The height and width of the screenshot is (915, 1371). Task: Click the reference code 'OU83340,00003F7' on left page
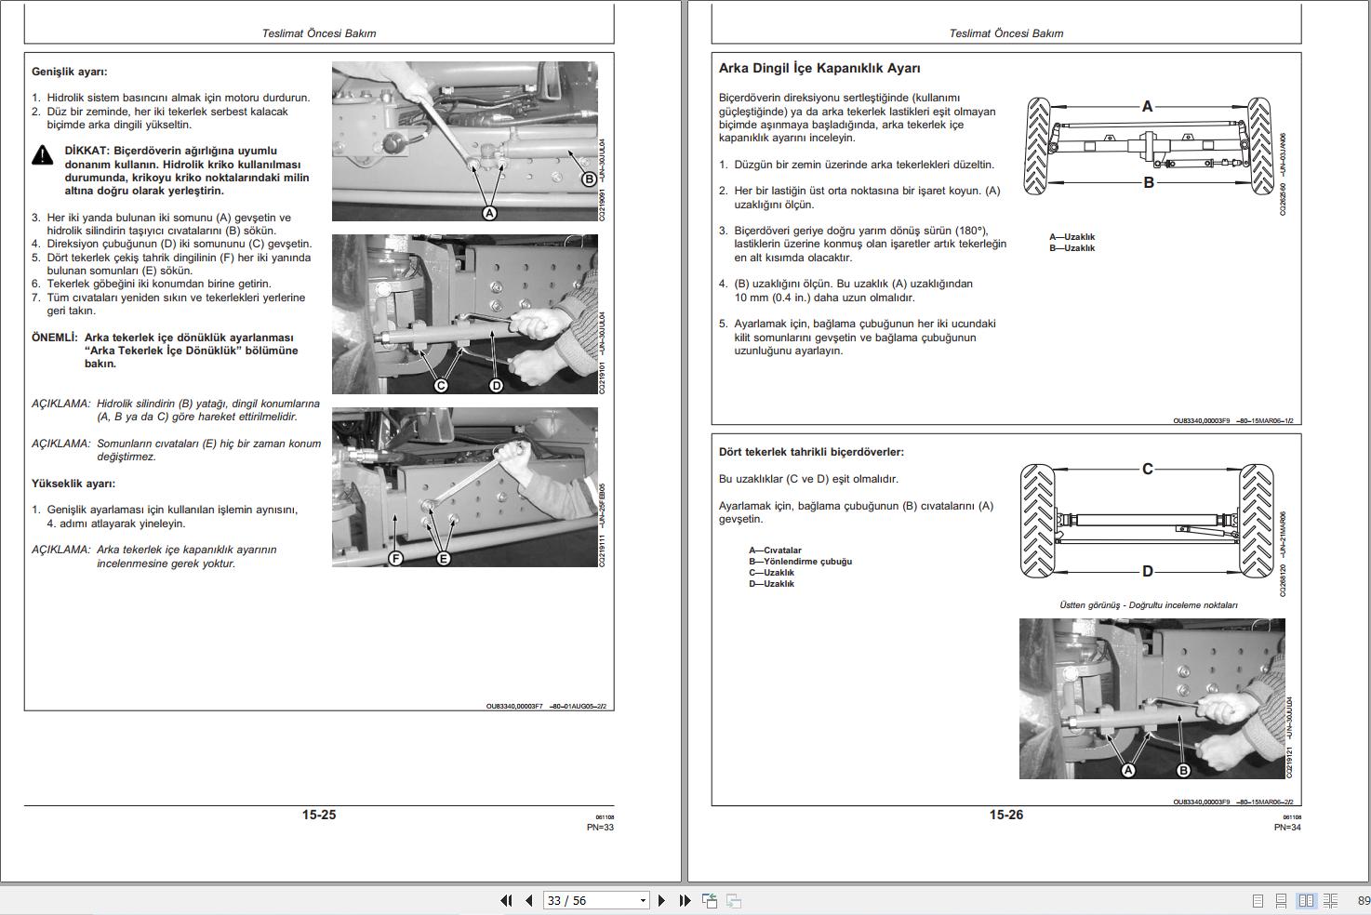pyautogui.click(x=514, y=706)
